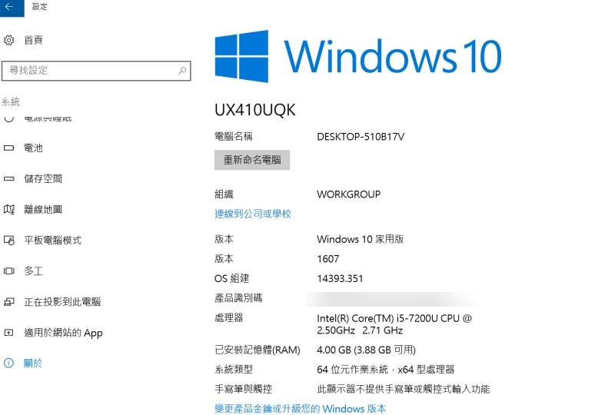Click the 系統類型 label
This screenshot has width=615, height=415.
[x=234, y=370]
